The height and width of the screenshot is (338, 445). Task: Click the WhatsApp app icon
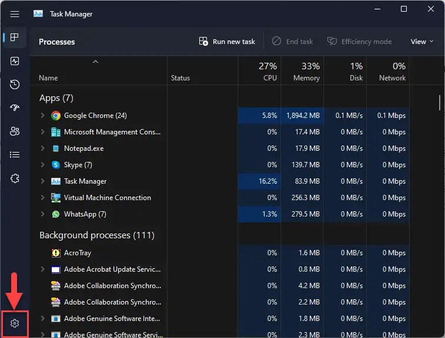point(56,214)
